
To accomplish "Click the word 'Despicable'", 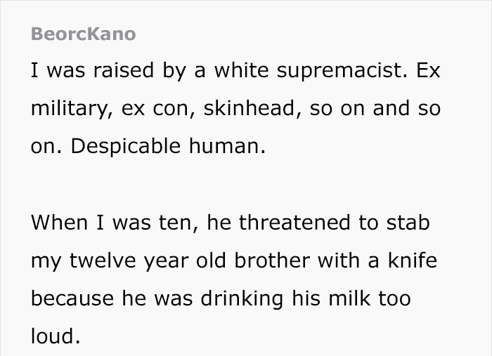I will tap(126, 146).
